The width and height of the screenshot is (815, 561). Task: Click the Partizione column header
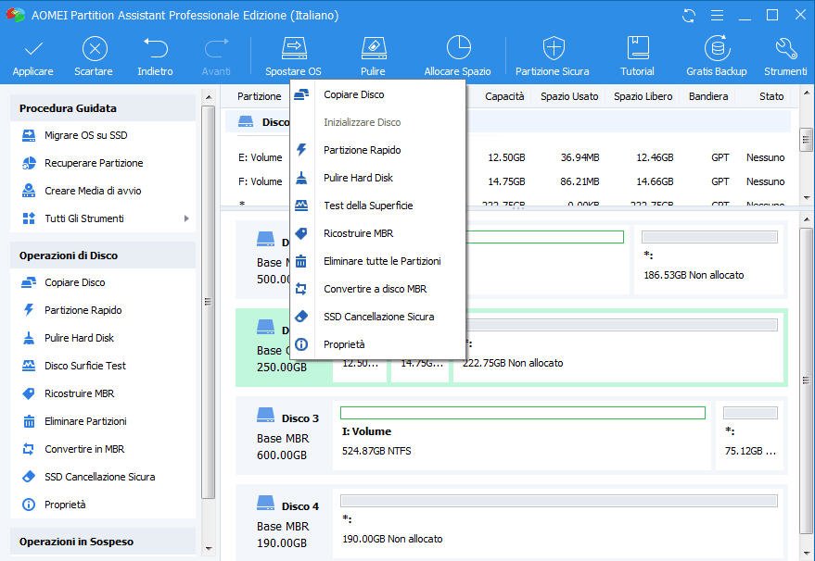[259, 96]
